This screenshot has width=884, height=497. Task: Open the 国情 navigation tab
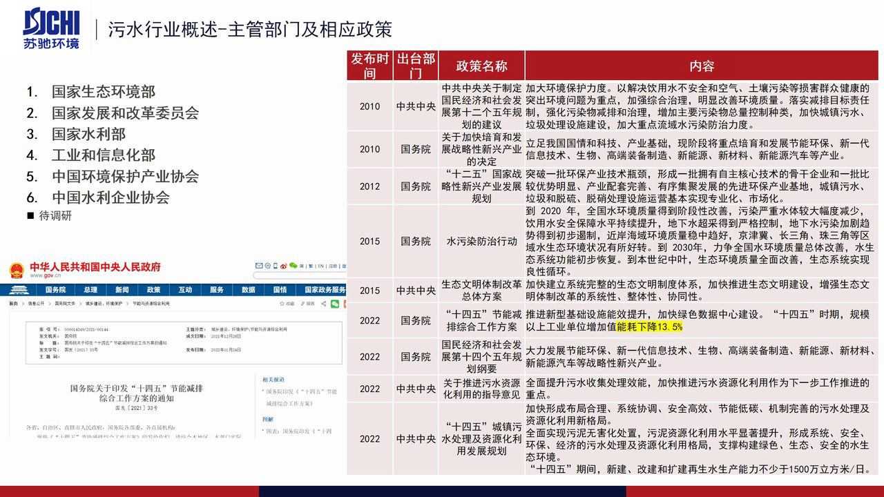280,290
